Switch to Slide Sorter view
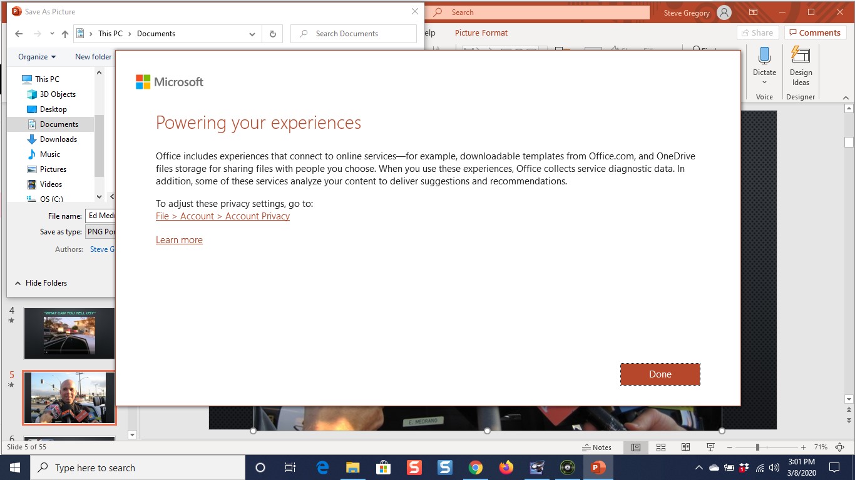The image size is (855, 480). [661, 447]
